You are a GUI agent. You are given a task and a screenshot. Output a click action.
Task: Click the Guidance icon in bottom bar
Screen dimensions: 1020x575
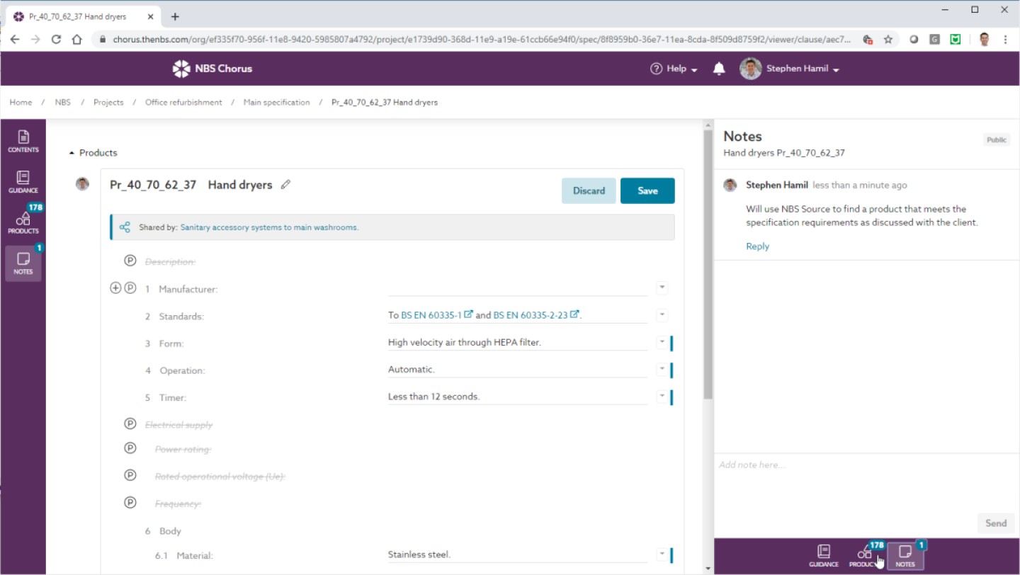(x=823, y=555)
